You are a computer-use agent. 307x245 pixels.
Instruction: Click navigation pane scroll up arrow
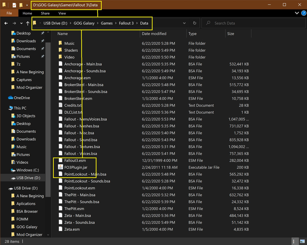pos(48,32)
